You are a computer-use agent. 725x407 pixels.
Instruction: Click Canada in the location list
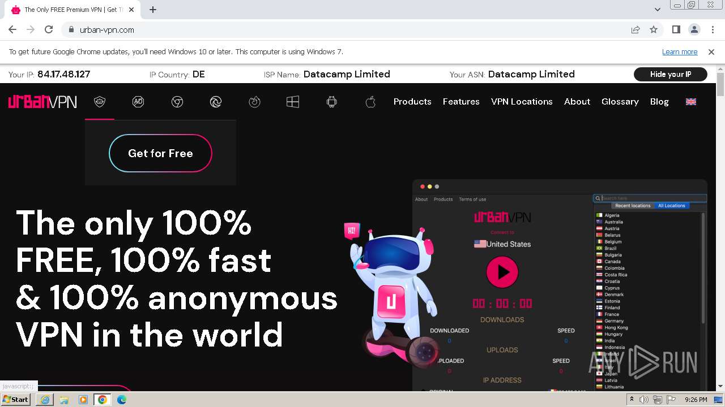point(612,262)
